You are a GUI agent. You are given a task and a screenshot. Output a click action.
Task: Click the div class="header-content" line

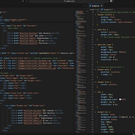click(13, 19)
